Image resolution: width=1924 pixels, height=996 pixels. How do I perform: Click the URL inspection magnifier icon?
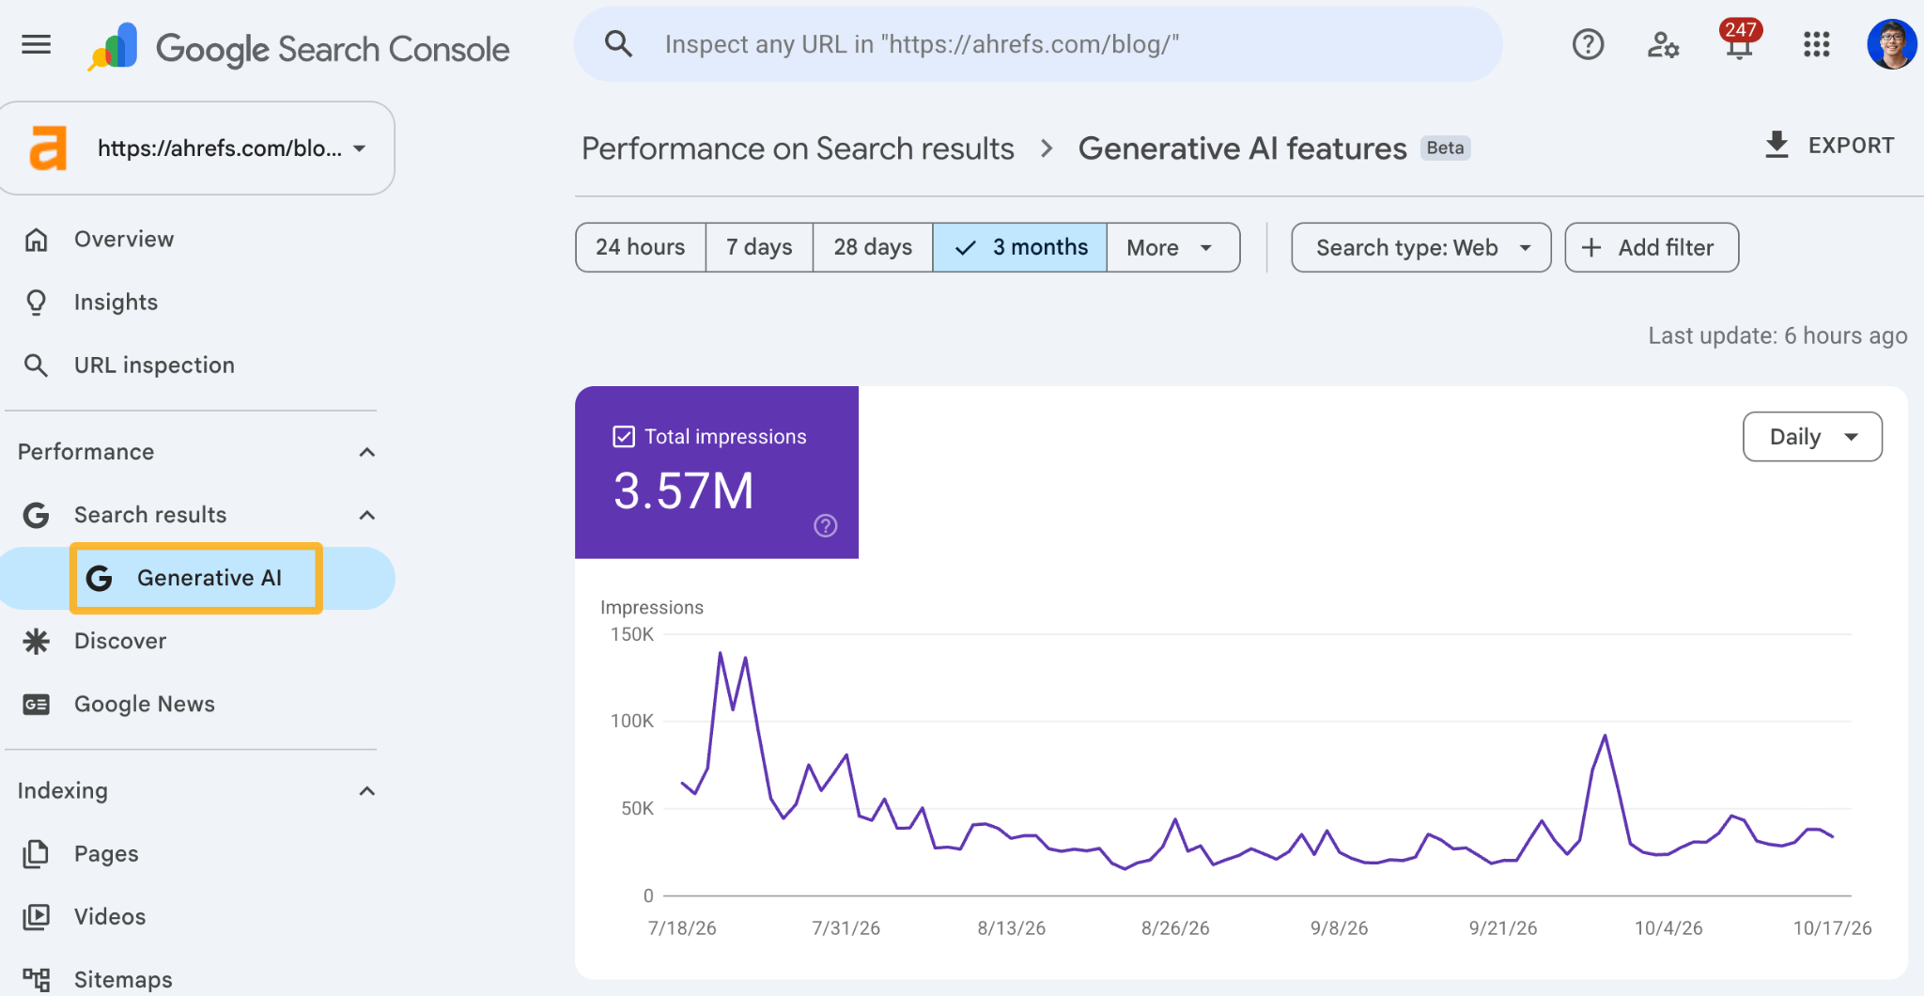coord(36,366)
